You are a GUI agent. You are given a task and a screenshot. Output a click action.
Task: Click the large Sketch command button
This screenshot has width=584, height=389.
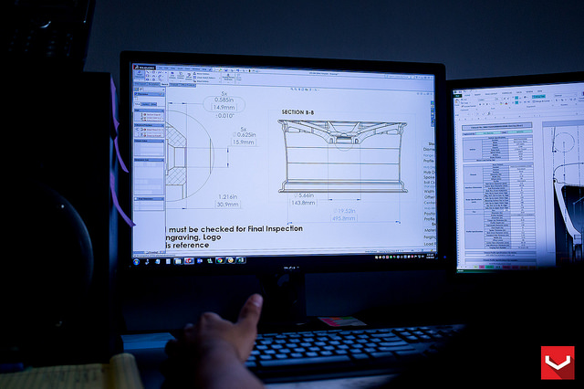(x=140, y=74)
